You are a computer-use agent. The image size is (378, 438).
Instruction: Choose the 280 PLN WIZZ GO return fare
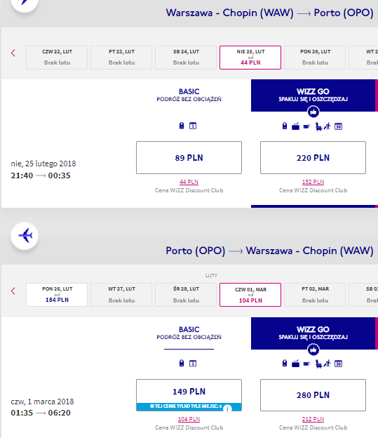click(313, 395)
